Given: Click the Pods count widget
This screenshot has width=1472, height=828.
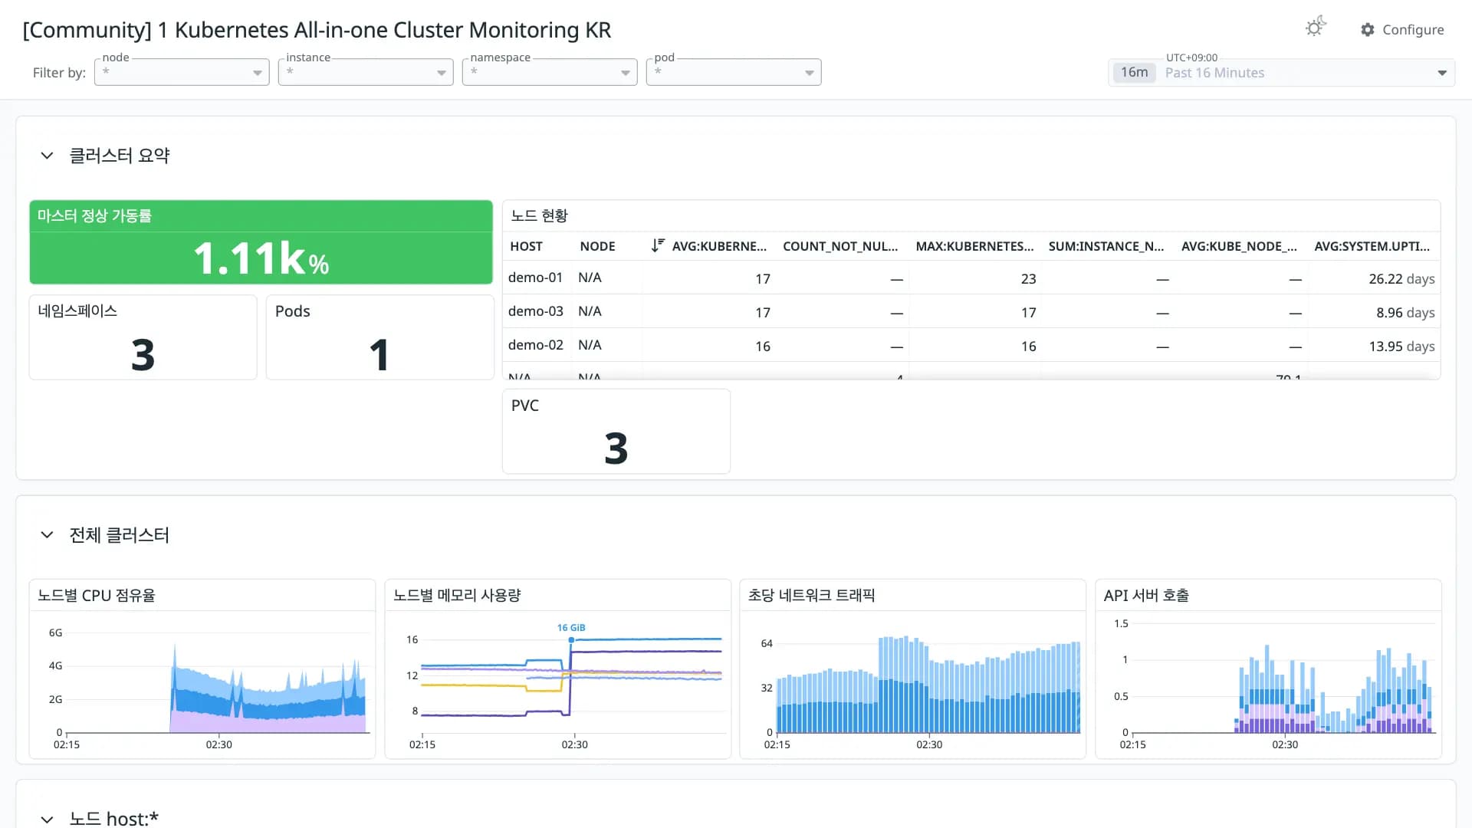Looking at the screenshot, I should coord(379,337).
